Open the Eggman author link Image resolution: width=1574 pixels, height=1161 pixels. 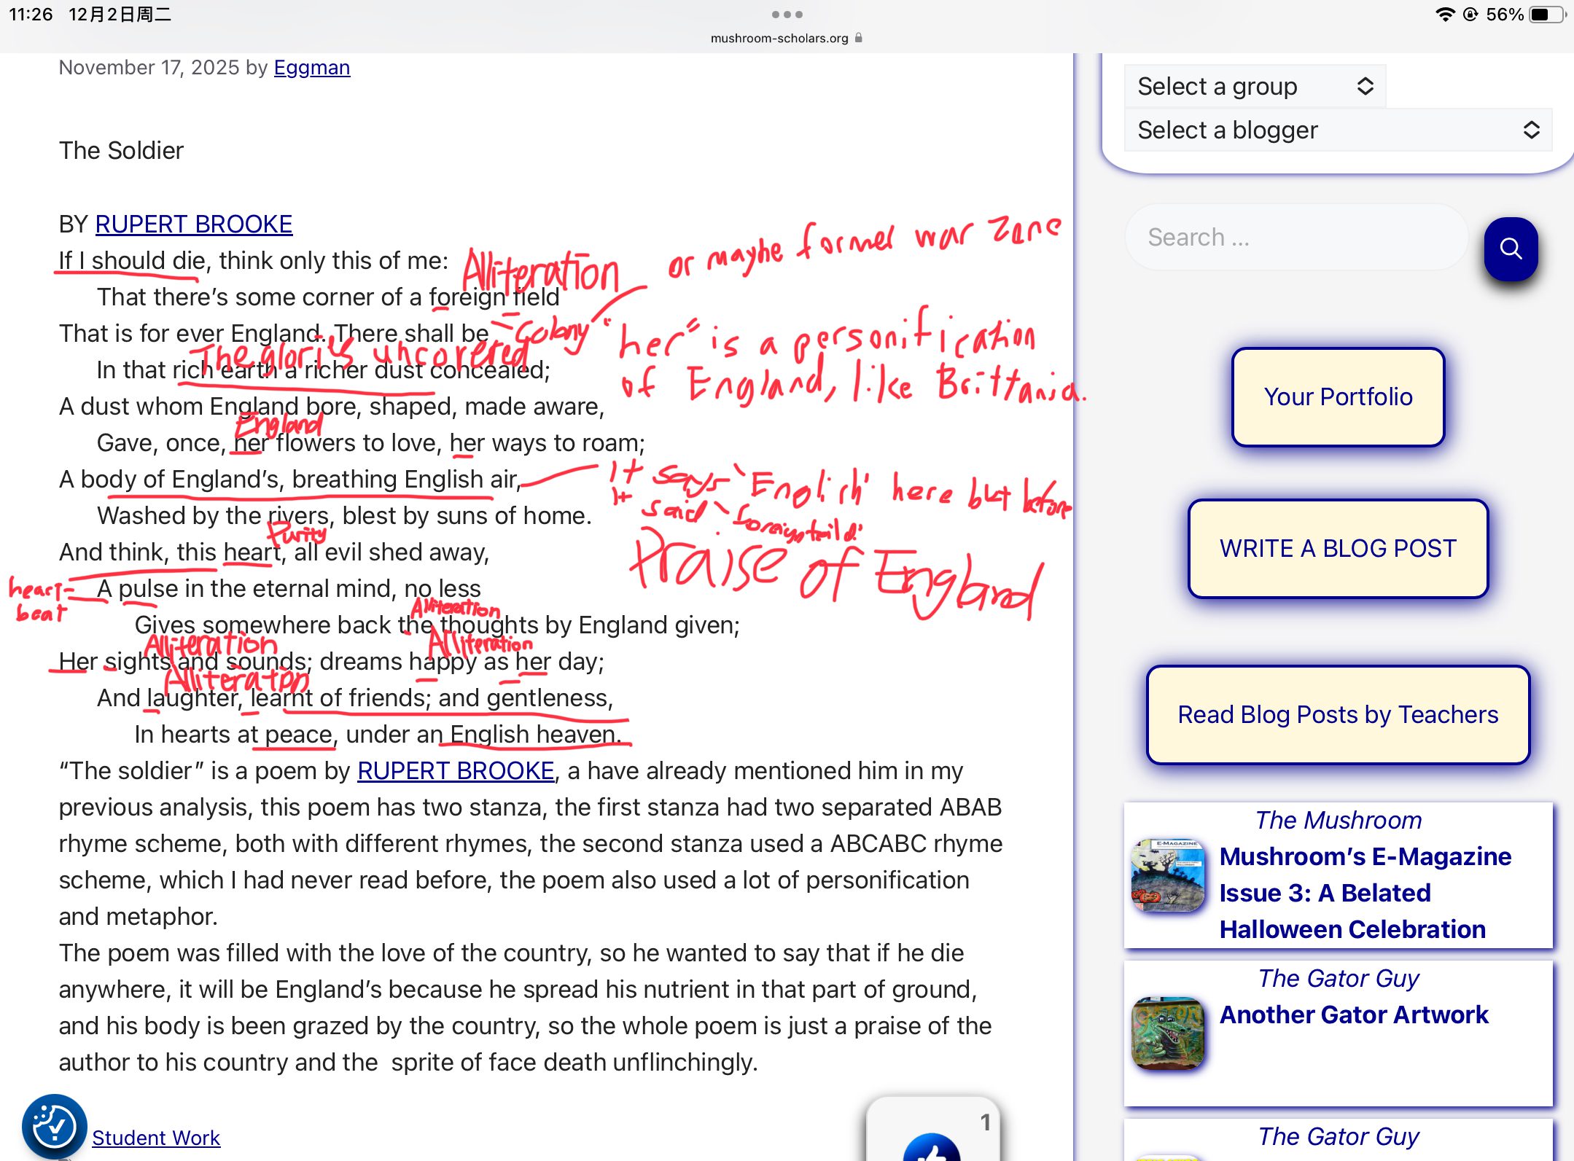click(x=312, y=68)
